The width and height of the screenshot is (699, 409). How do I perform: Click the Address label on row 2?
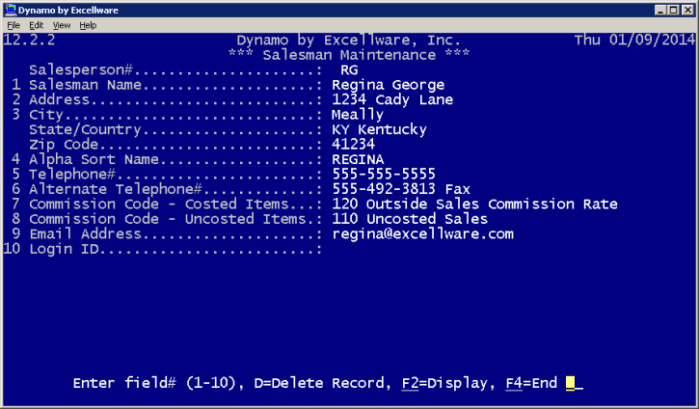pyautogui.click(x=59, y=99)
